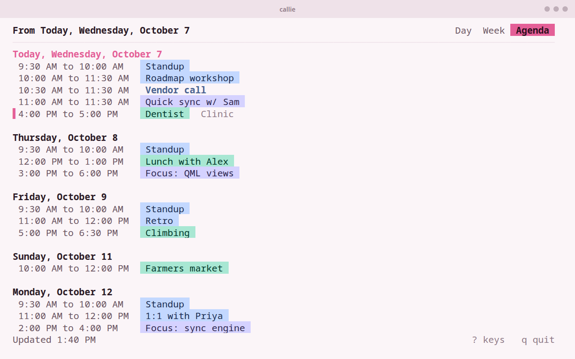The height and width of the screenshot is (359, 575).
Task: Switch to the Day view tab
Action: click(x=463, y=31)
